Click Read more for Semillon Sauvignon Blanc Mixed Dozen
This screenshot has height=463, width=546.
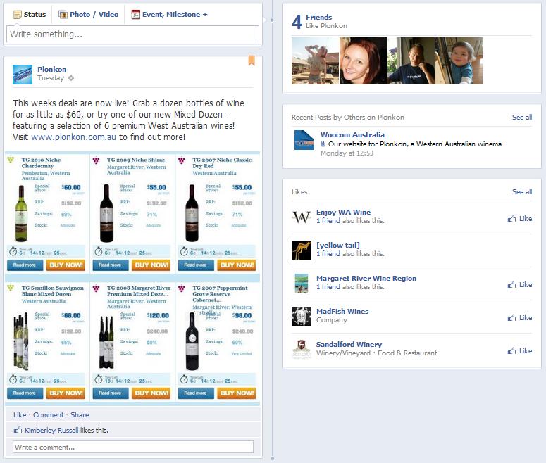[25, 393]
